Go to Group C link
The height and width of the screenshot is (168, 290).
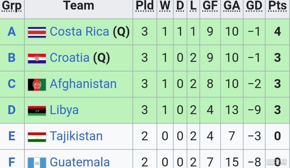(x=12, y=84)
